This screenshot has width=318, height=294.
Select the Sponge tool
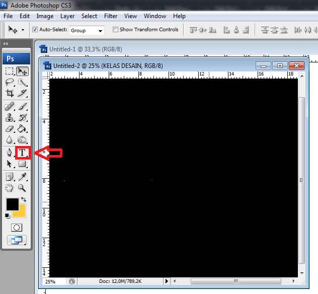[22, 139]
